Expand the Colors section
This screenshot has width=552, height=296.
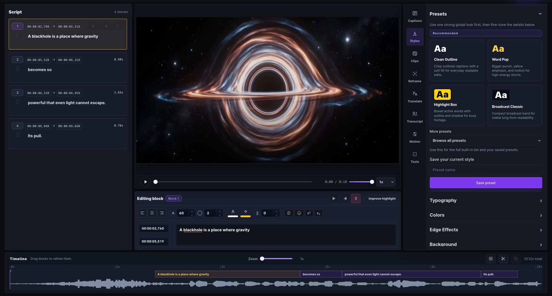pos(486,215)
